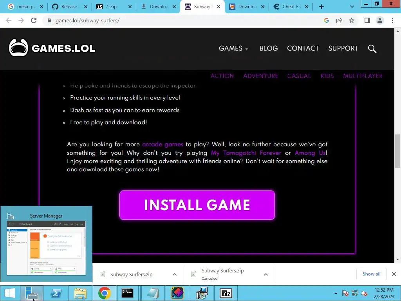The width and height of the screenshot is (401, 301).
Task: Open the colorful cube taskbar app
Action: [x=177, y=293]
